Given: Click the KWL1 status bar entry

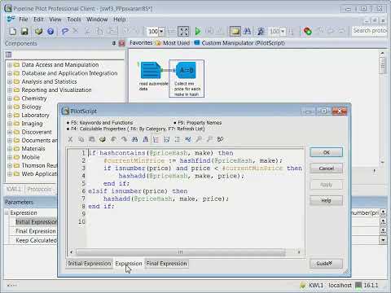Looking at the screenshot, I should (316, 285).
